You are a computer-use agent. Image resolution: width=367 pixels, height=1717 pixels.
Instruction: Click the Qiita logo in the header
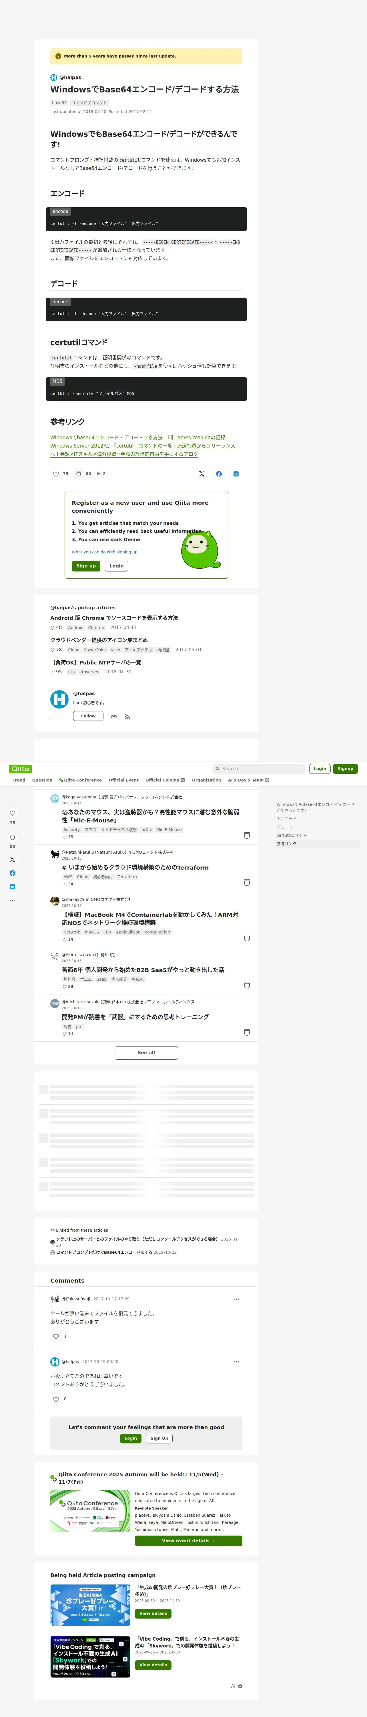21,769
